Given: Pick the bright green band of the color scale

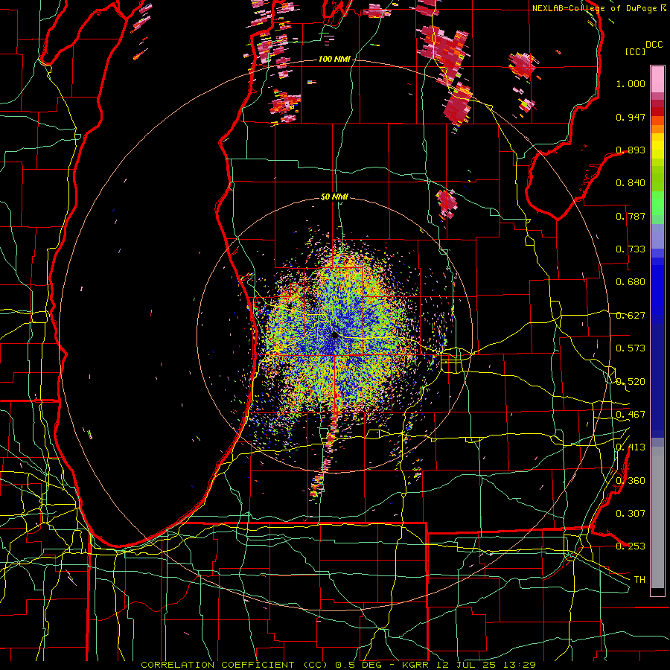Looking at the screenshot, I should tap(657, 203).
